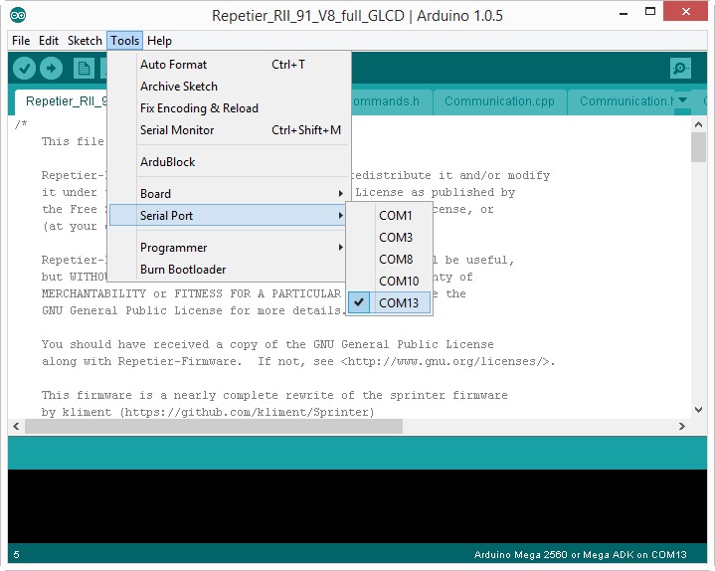Open Serial Monitor magnifier icon

(680, 68)
